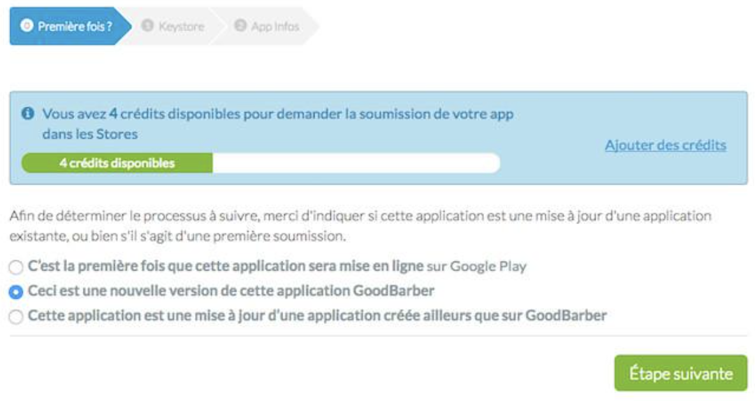Click the step number icon beside App Infos

240,26
